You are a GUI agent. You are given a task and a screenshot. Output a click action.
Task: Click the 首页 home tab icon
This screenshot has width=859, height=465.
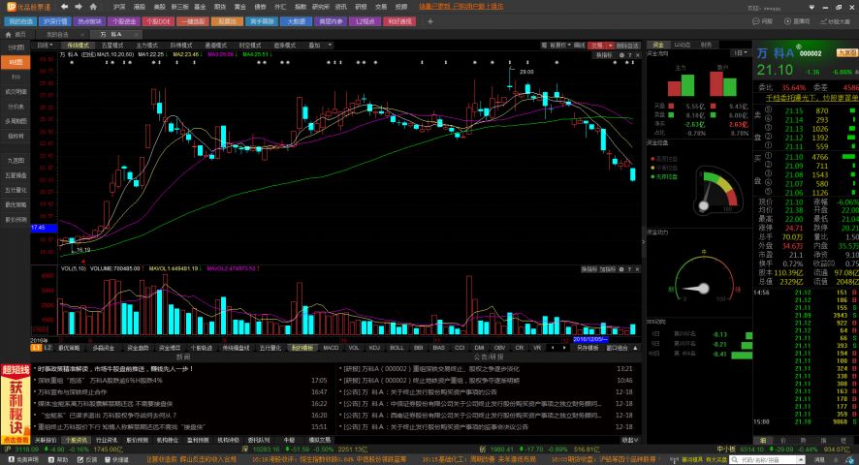pos(8,35)
